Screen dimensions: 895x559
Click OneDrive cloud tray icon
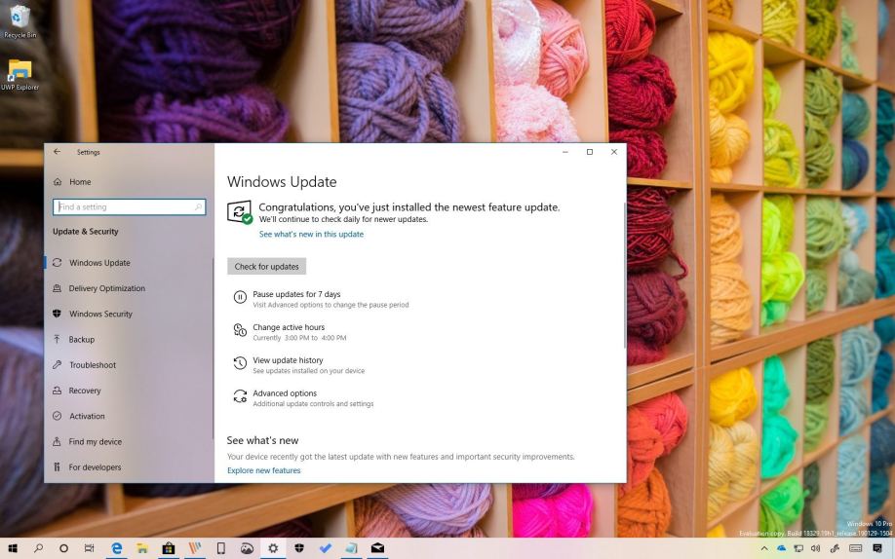[781, 548]
